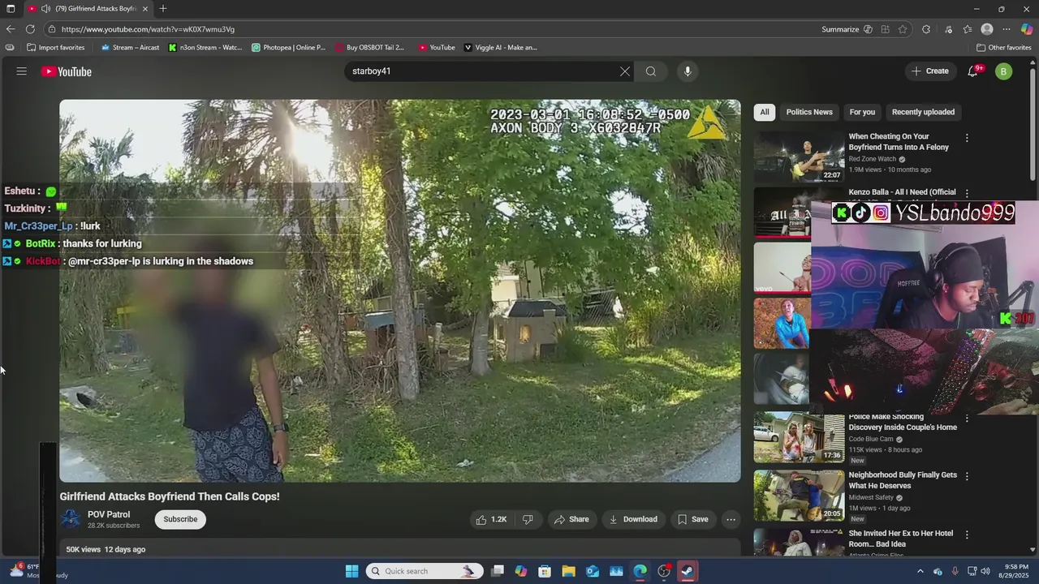
Task: Click the browser address bar URL
Action: point(148,29)
